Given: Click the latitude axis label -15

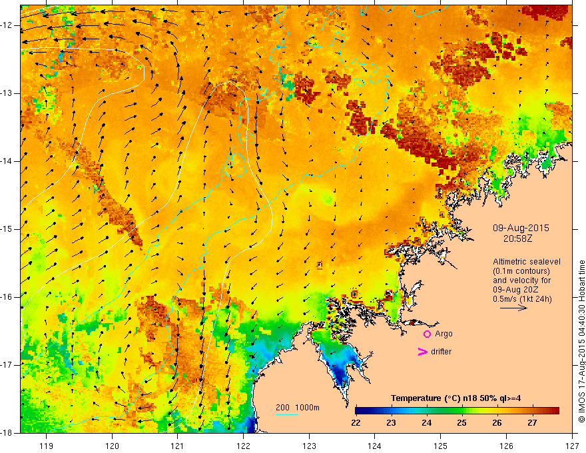Looking at the screenshot, I should point(7,229).
